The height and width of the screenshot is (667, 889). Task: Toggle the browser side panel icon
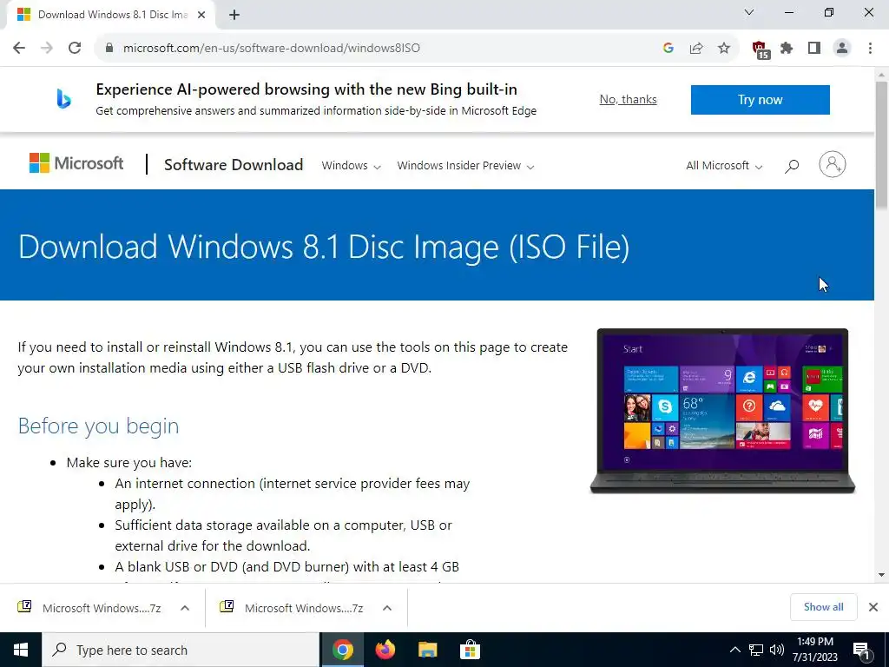point(814,48)
